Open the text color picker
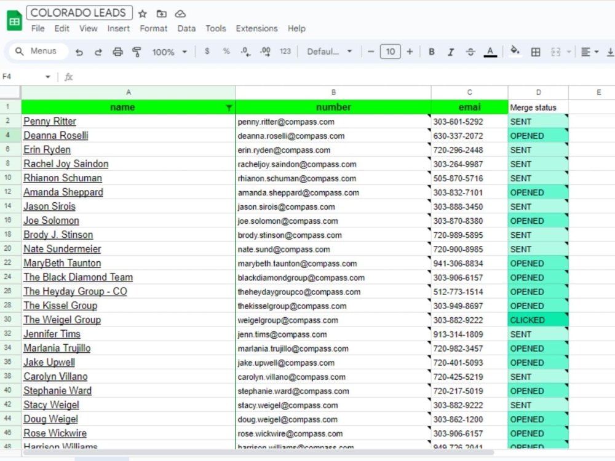This screenshot has width=615, height=461. [x=490, y=52]
